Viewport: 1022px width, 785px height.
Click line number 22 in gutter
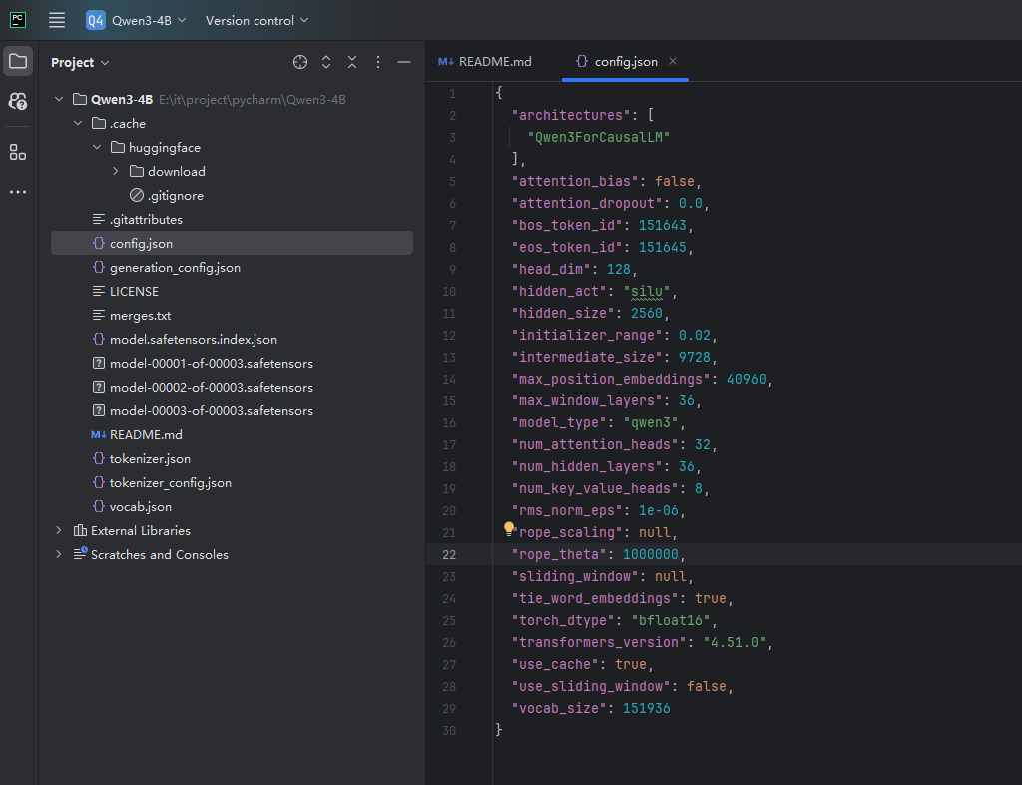tap(449, 555)
